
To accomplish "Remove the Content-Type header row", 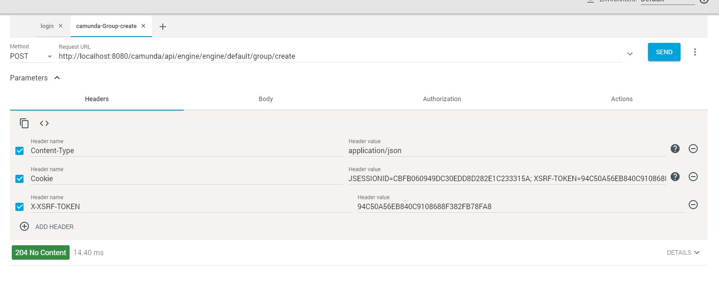I will [x=693, y=149].
